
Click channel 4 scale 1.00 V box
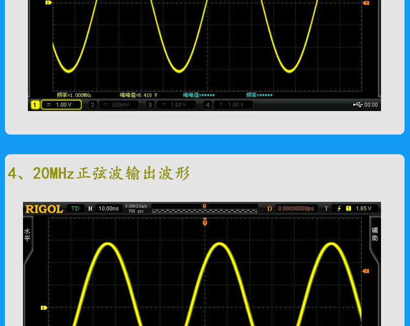[234, 105]
